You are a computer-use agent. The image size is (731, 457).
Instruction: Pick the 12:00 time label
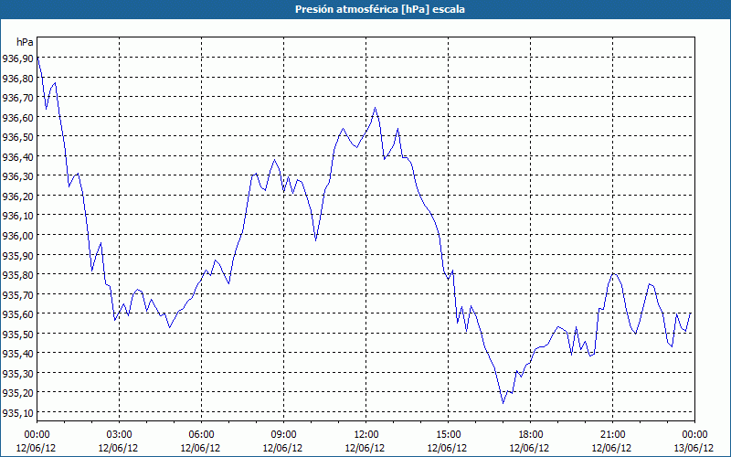click(366, 435)
